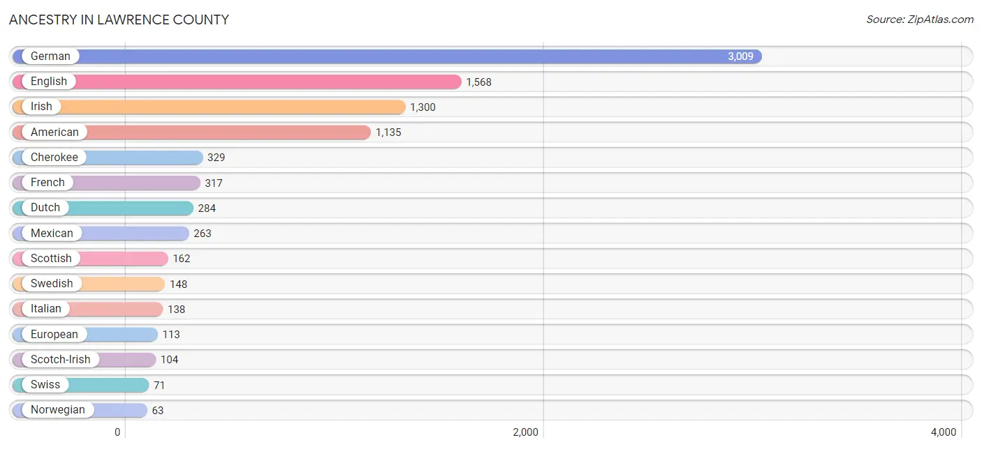Click the 317 value for French
The width and height of the screenshot is (982, 449).
click(214, 183)
